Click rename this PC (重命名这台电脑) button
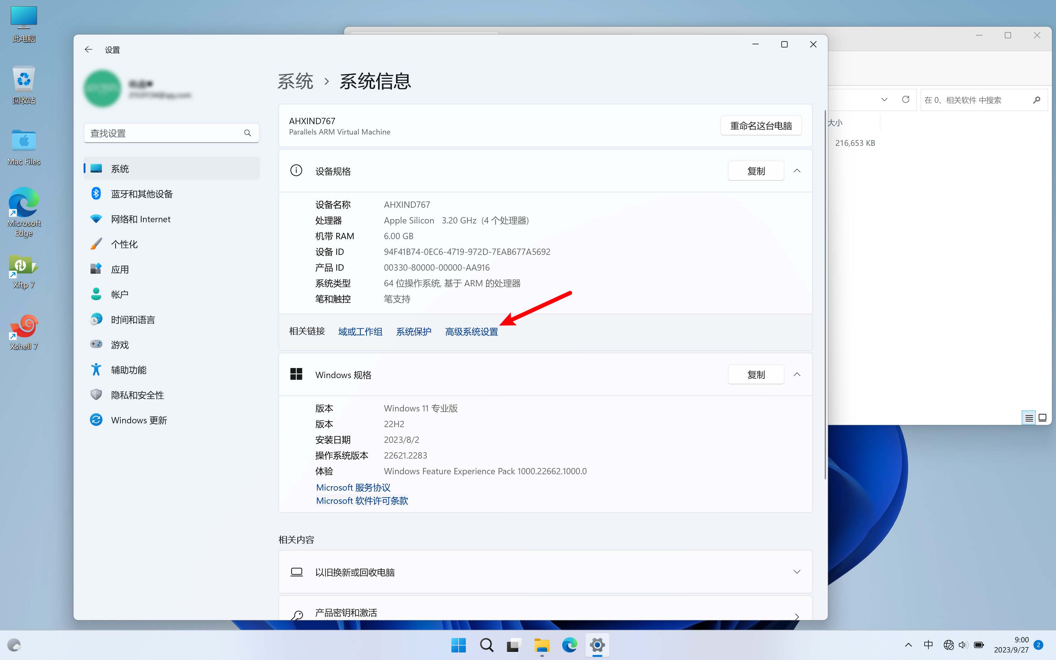Viewport: 1056px width, 660px height. pos(761,126)
